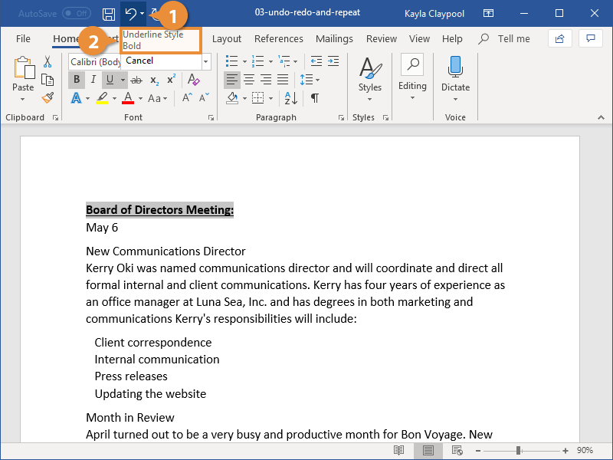Click Cancel in the undo list
This screenshot has height=460, width=613.
139,61
